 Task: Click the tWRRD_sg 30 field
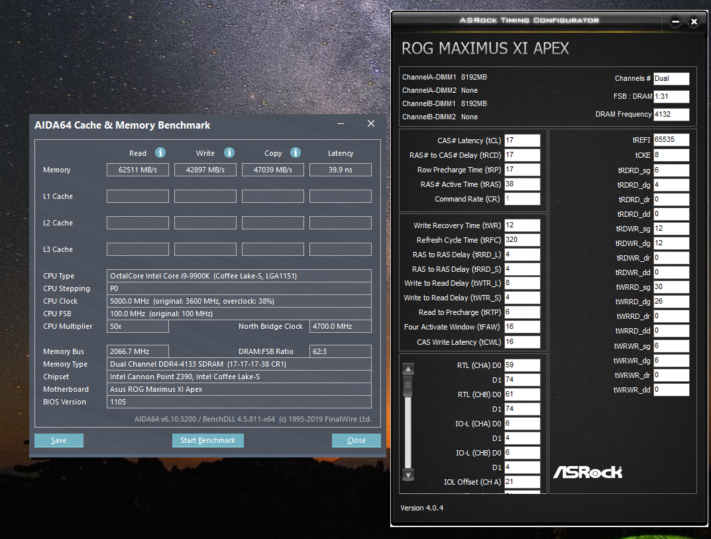[x=671, y=287]
